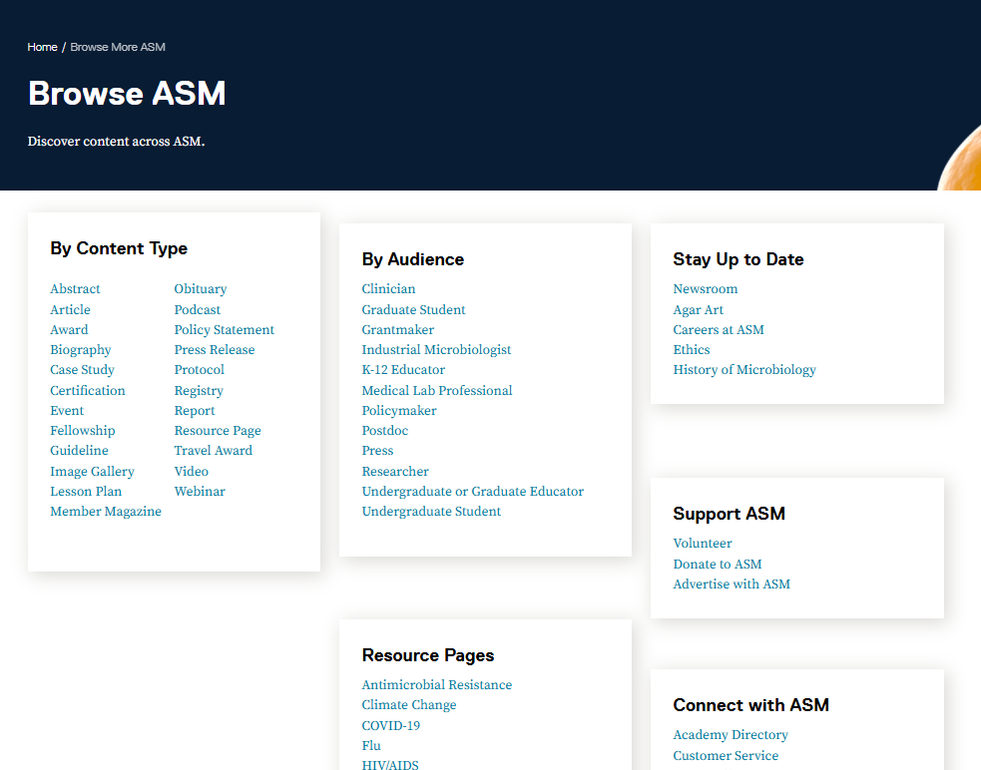981x770 pixels.
Task: Browse Report content
Action: click(194, 410)
